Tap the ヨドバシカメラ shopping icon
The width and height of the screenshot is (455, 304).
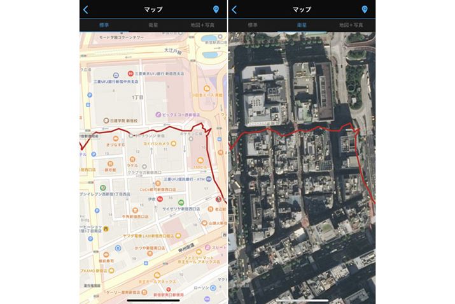click(174, 143)
